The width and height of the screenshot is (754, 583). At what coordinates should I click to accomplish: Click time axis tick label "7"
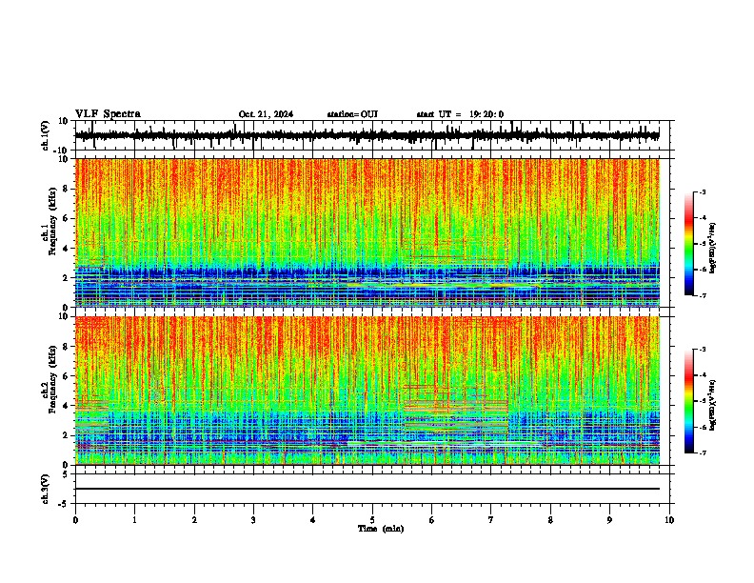click(x=491, y=520)
